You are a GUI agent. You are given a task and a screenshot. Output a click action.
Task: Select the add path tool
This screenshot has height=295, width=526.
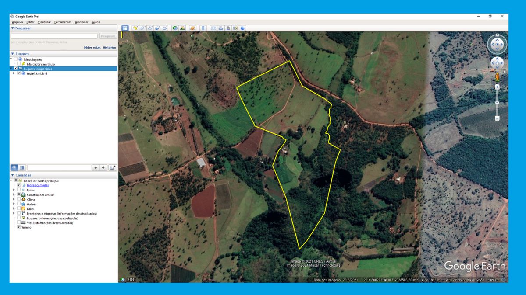click(150, 28)
